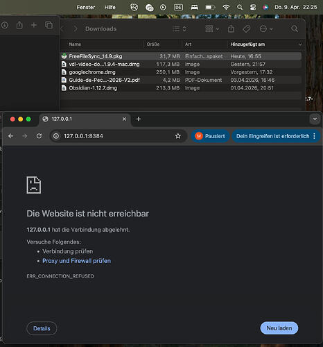Open Finder list view switcher

click(x=180, y=29)
